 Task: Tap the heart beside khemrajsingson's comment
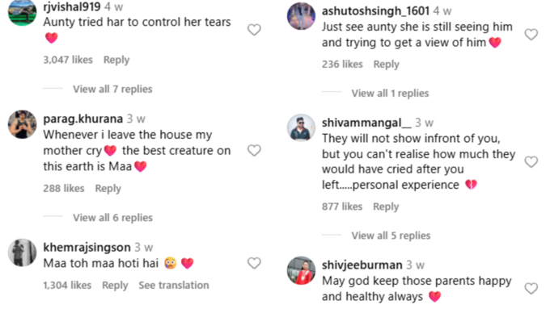(x=254, y=263)
